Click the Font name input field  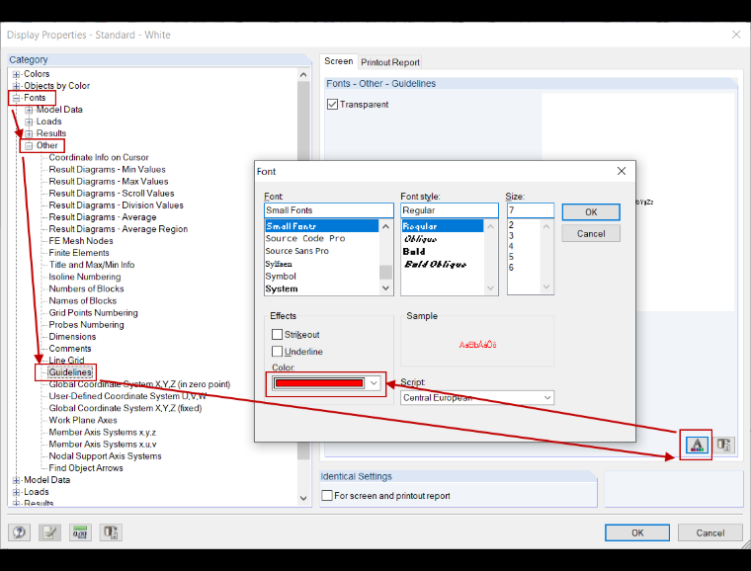click(x=328, y=210)
